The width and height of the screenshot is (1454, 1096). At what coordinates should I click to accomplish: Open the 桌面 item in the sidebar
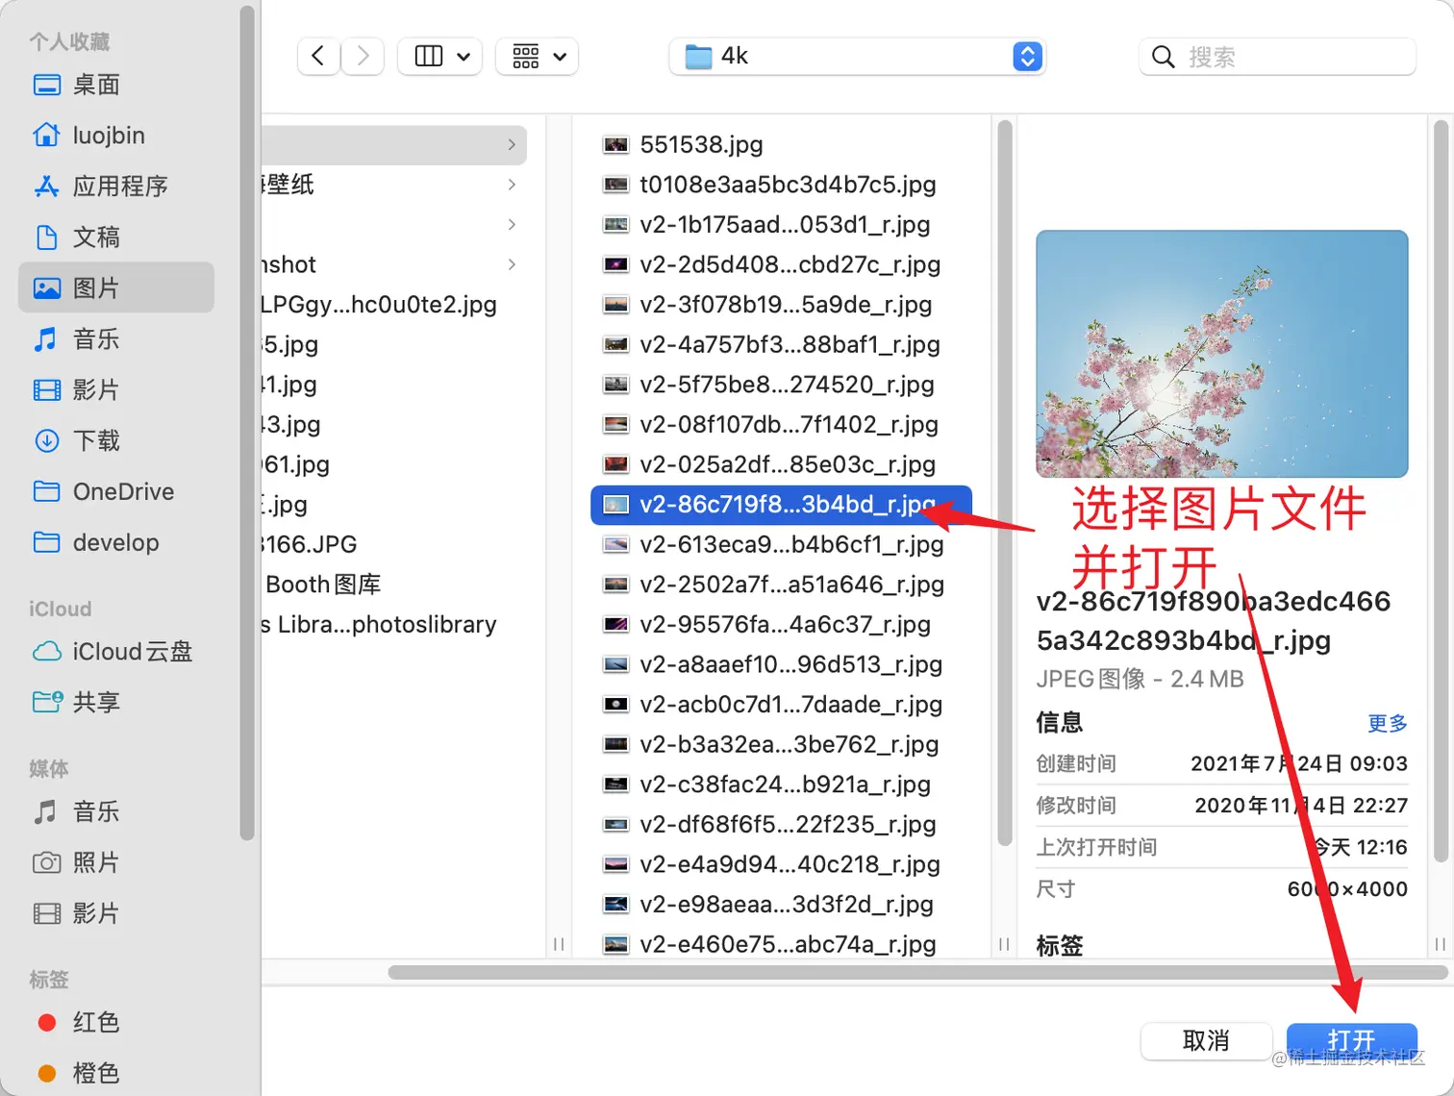coord(94,85)
